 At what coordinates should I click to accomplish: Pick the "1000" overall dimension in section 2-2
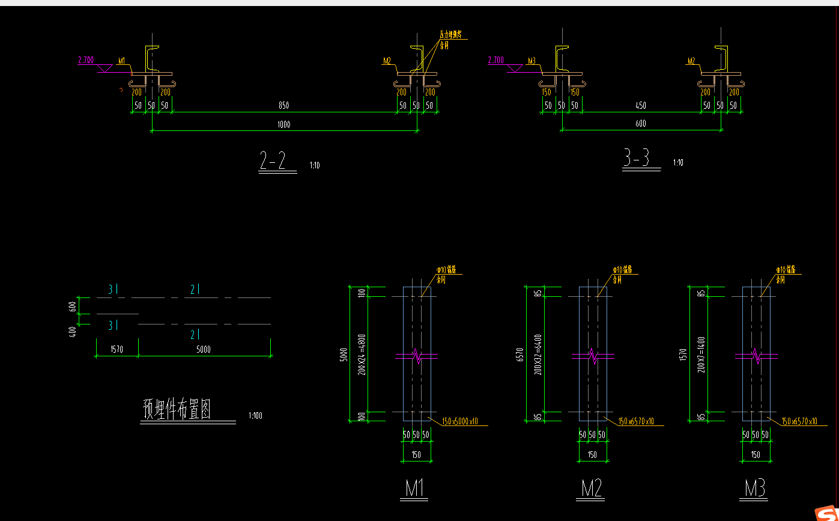[283, 124]
